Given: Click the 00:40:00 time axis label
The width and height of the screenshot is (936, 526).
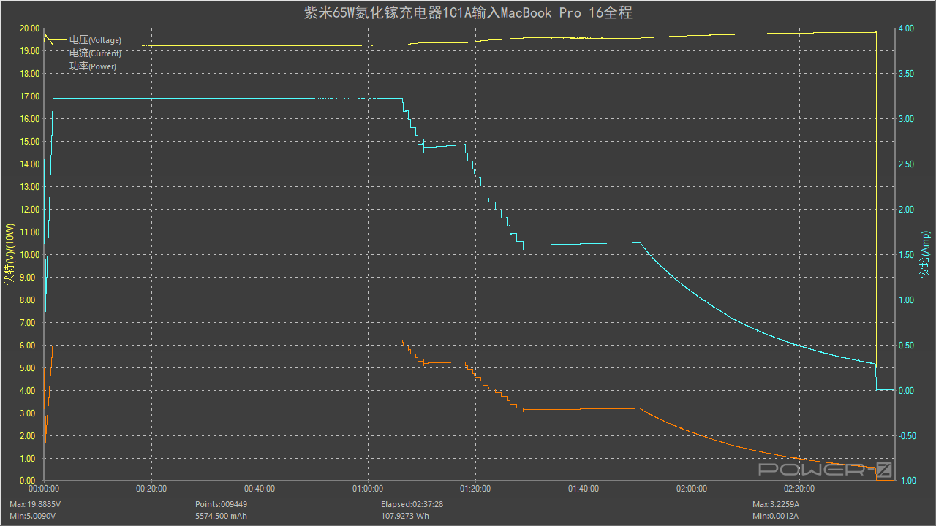Looking at the screenshot, I should [x=260, y=489].
